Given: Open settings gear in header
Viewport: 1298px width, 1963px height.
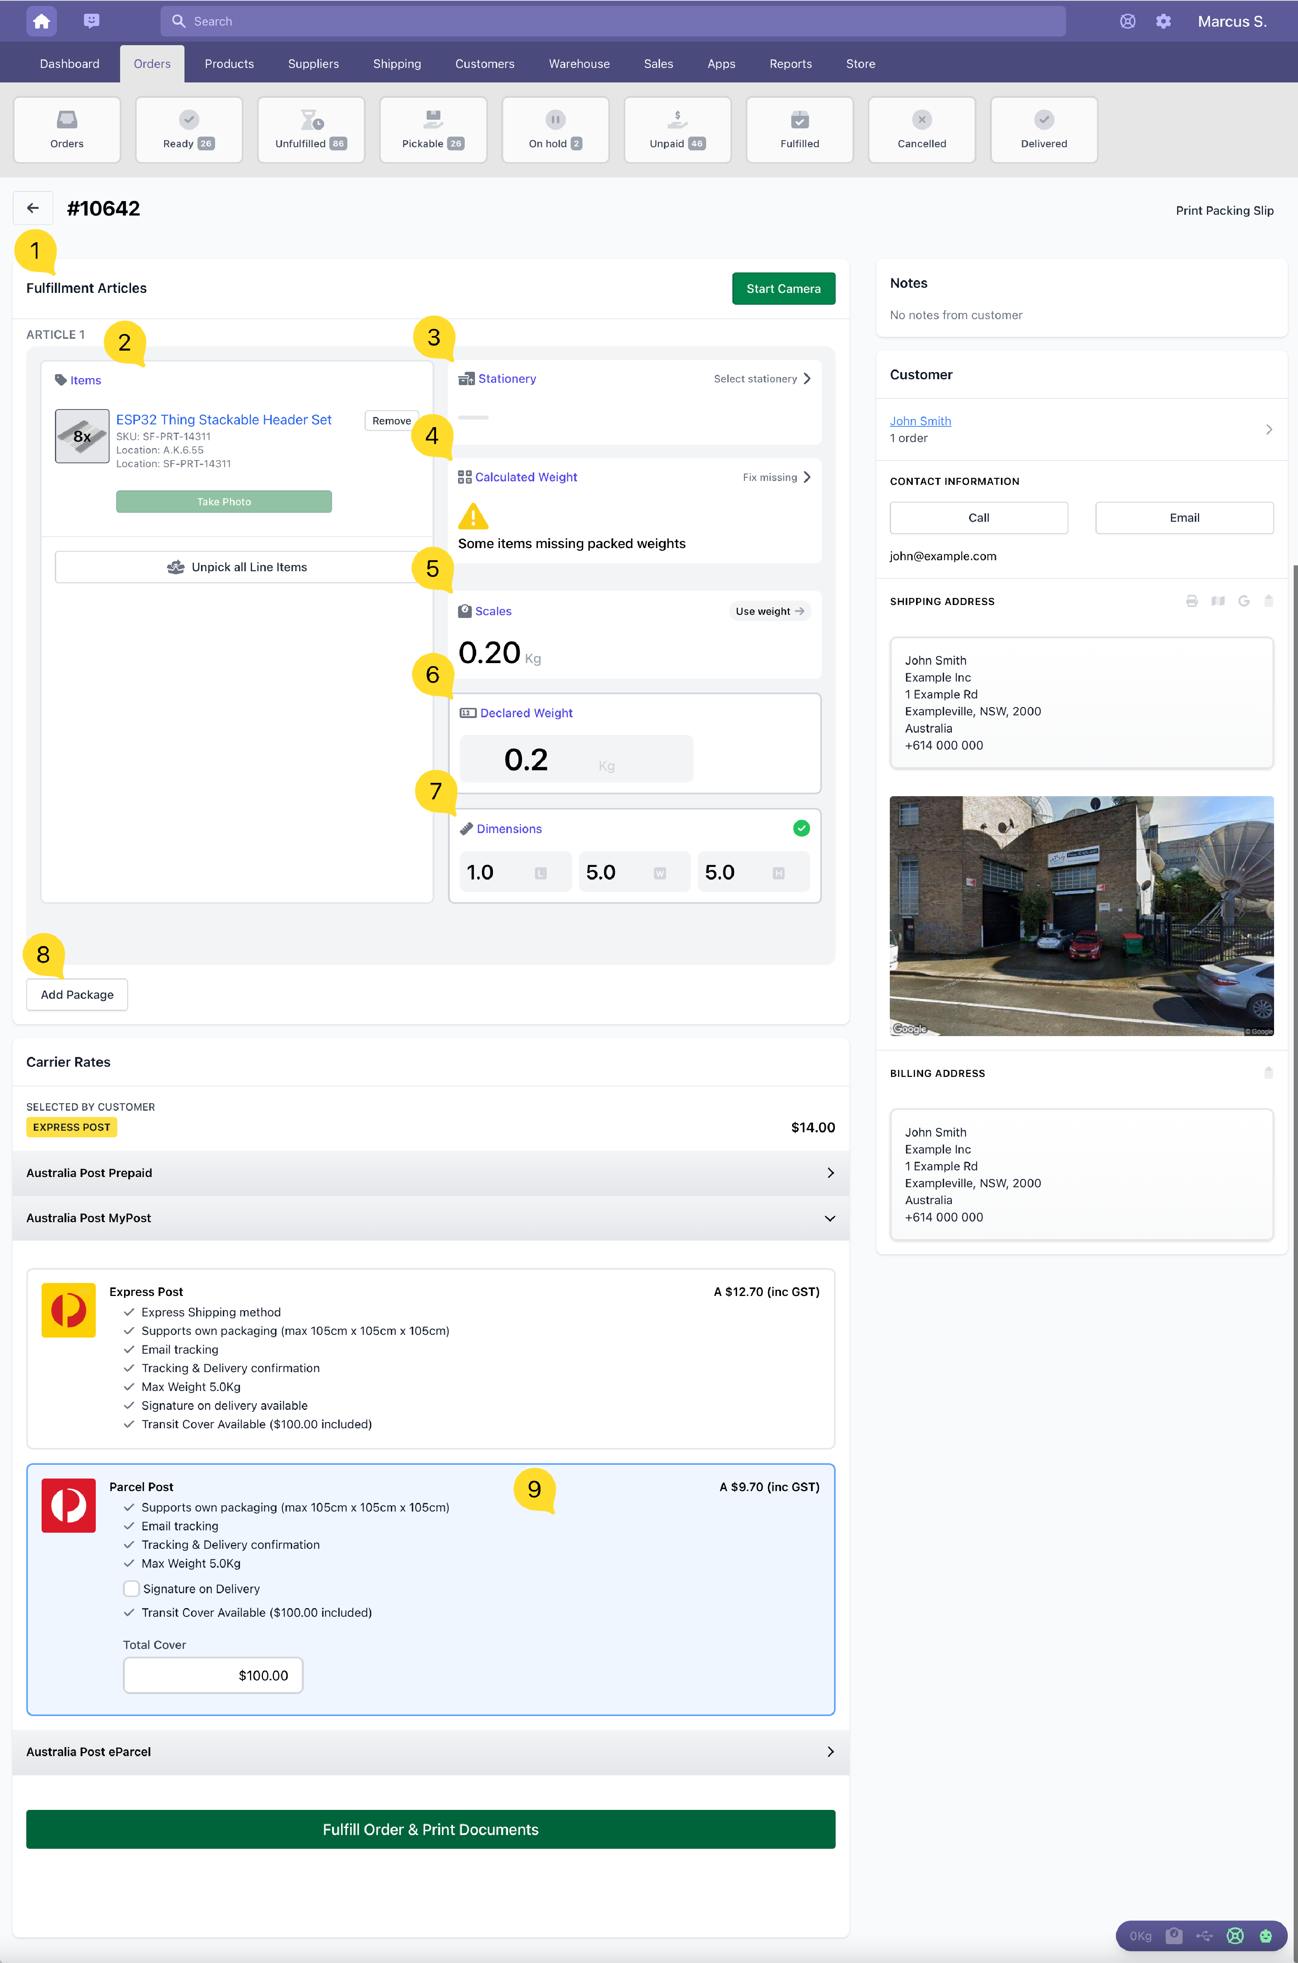Looking at the screenshot, I should tap(1163, 22).
